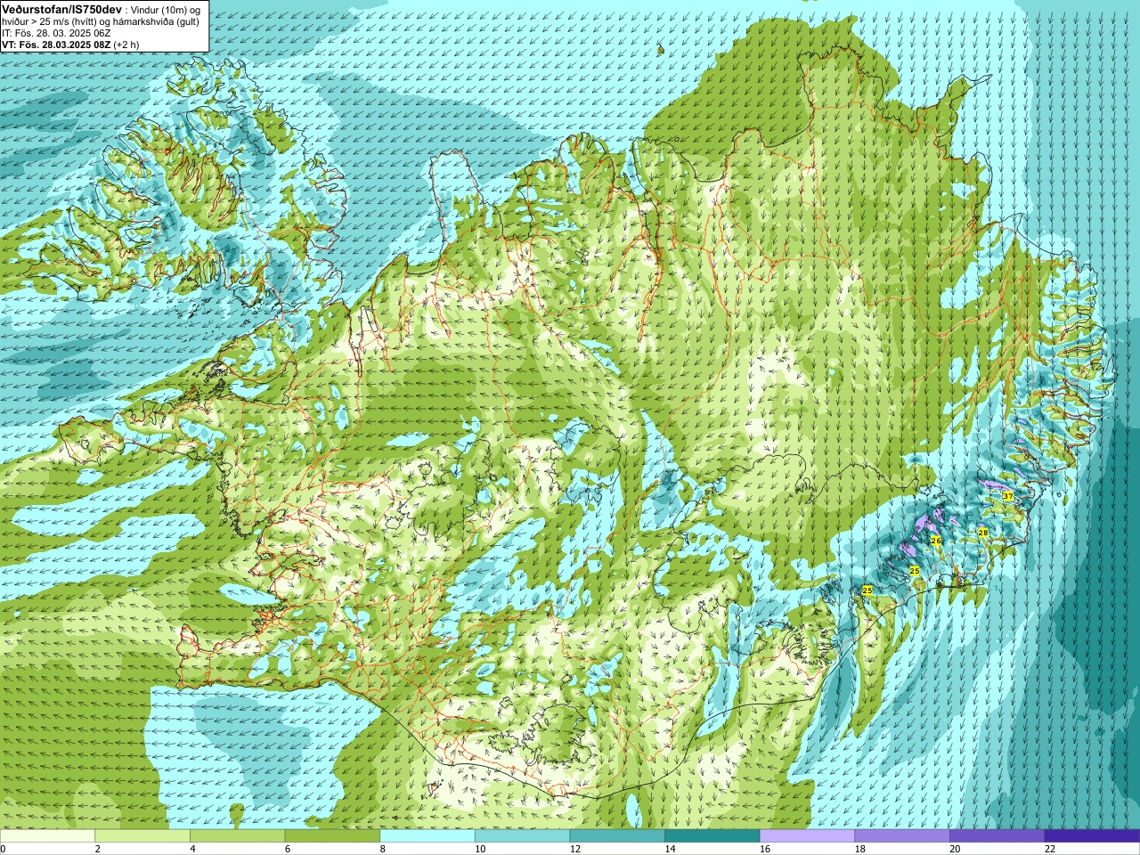Image resolution: width=1140 pixels, height=855 pixels.
Task: Click the legend tick label 14
Action: click(x=670, y=849)
